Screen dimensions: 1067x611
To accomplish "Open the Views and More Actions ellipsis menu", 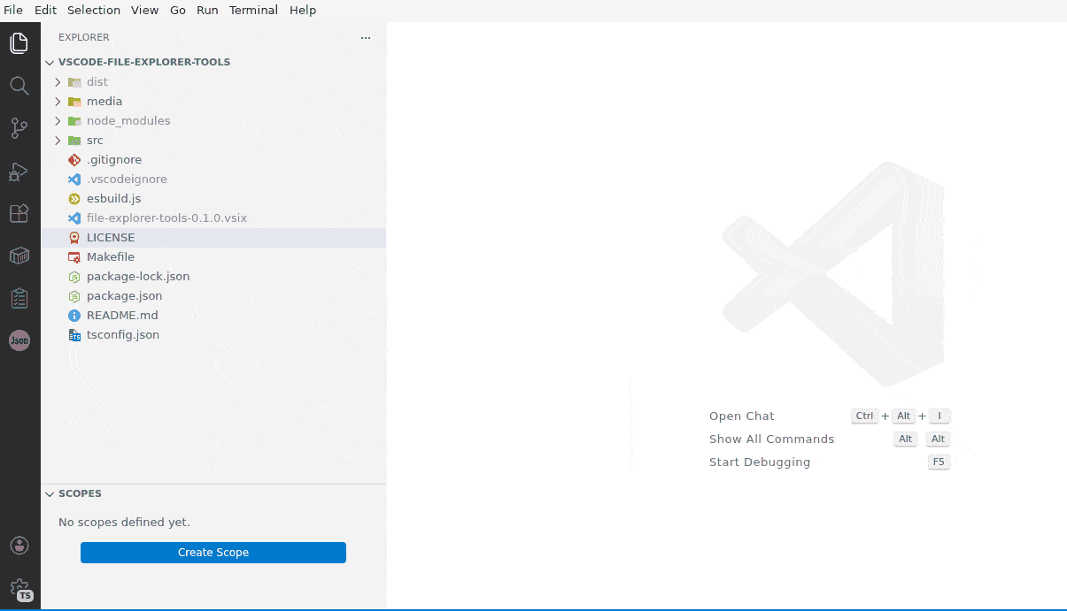I will [365, 37].
